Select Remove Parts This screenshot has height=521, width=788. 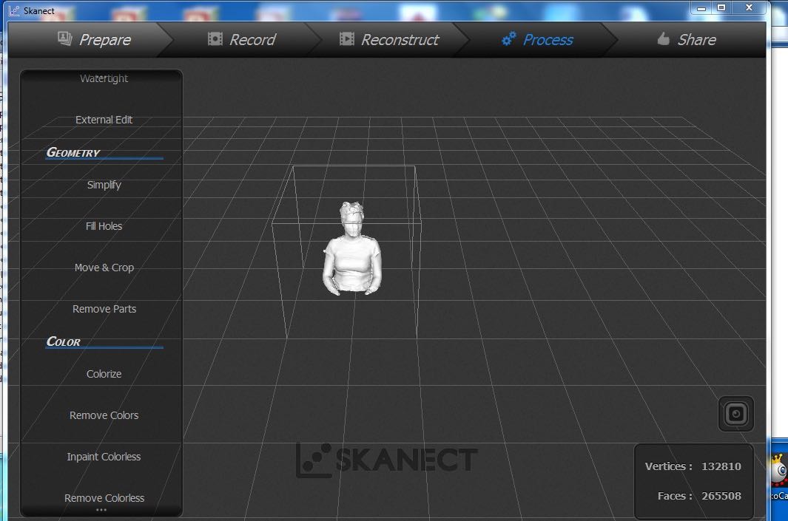click(104, 309)
